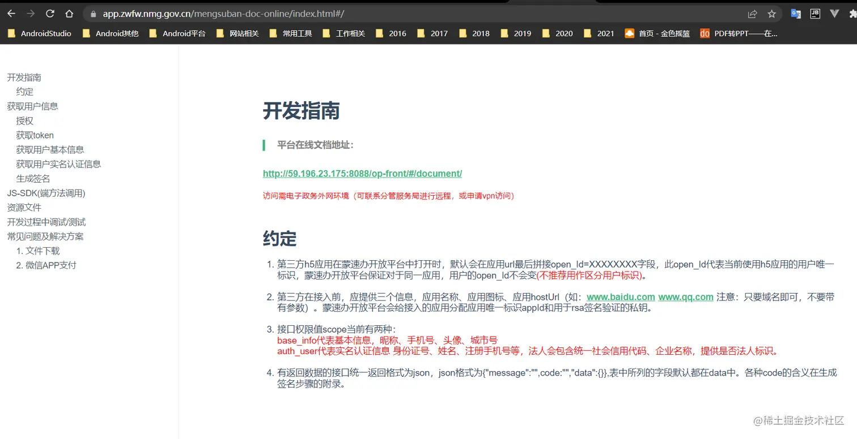Open the 2016 bookmark folder
The height and width of the screenshot is (439, 857).
[391, 33]
